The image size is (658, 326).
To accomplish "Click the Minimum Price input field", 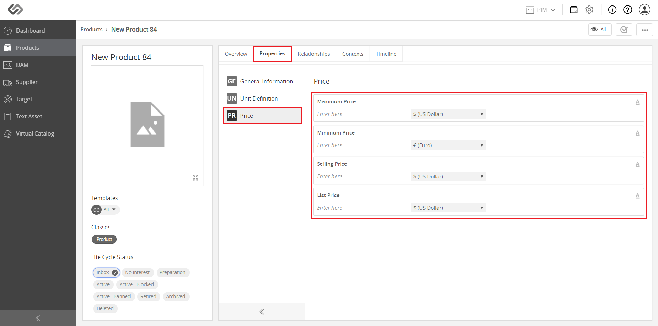I will (362, 145).
